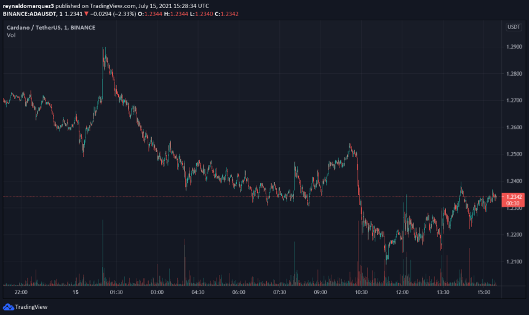The height and width of the screenshot is (315, 529).
Task: Click the Vol indicator label
Action: (x=11, y=35)
